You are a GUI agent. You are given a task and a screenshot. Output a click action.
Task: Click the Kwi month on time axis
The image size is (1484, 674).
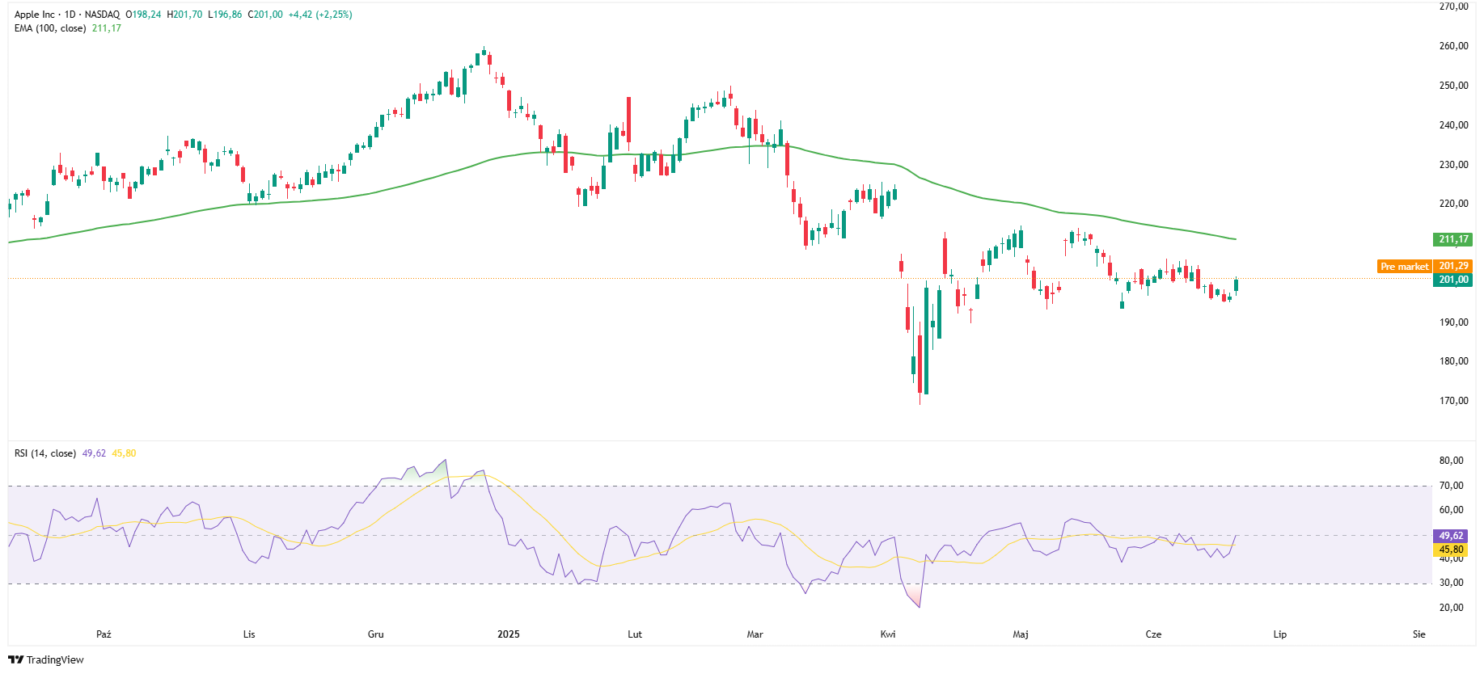coord(888,634)
